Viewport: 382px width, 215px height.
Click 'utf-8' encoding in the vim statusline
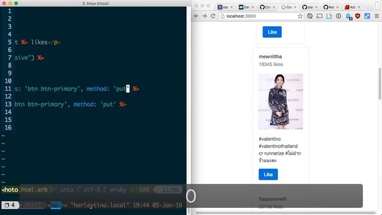coord(91,190)
